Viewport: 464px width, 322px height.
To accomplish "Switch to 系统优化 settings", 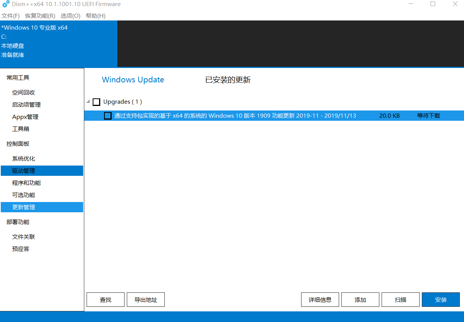I will pos(21,158).
